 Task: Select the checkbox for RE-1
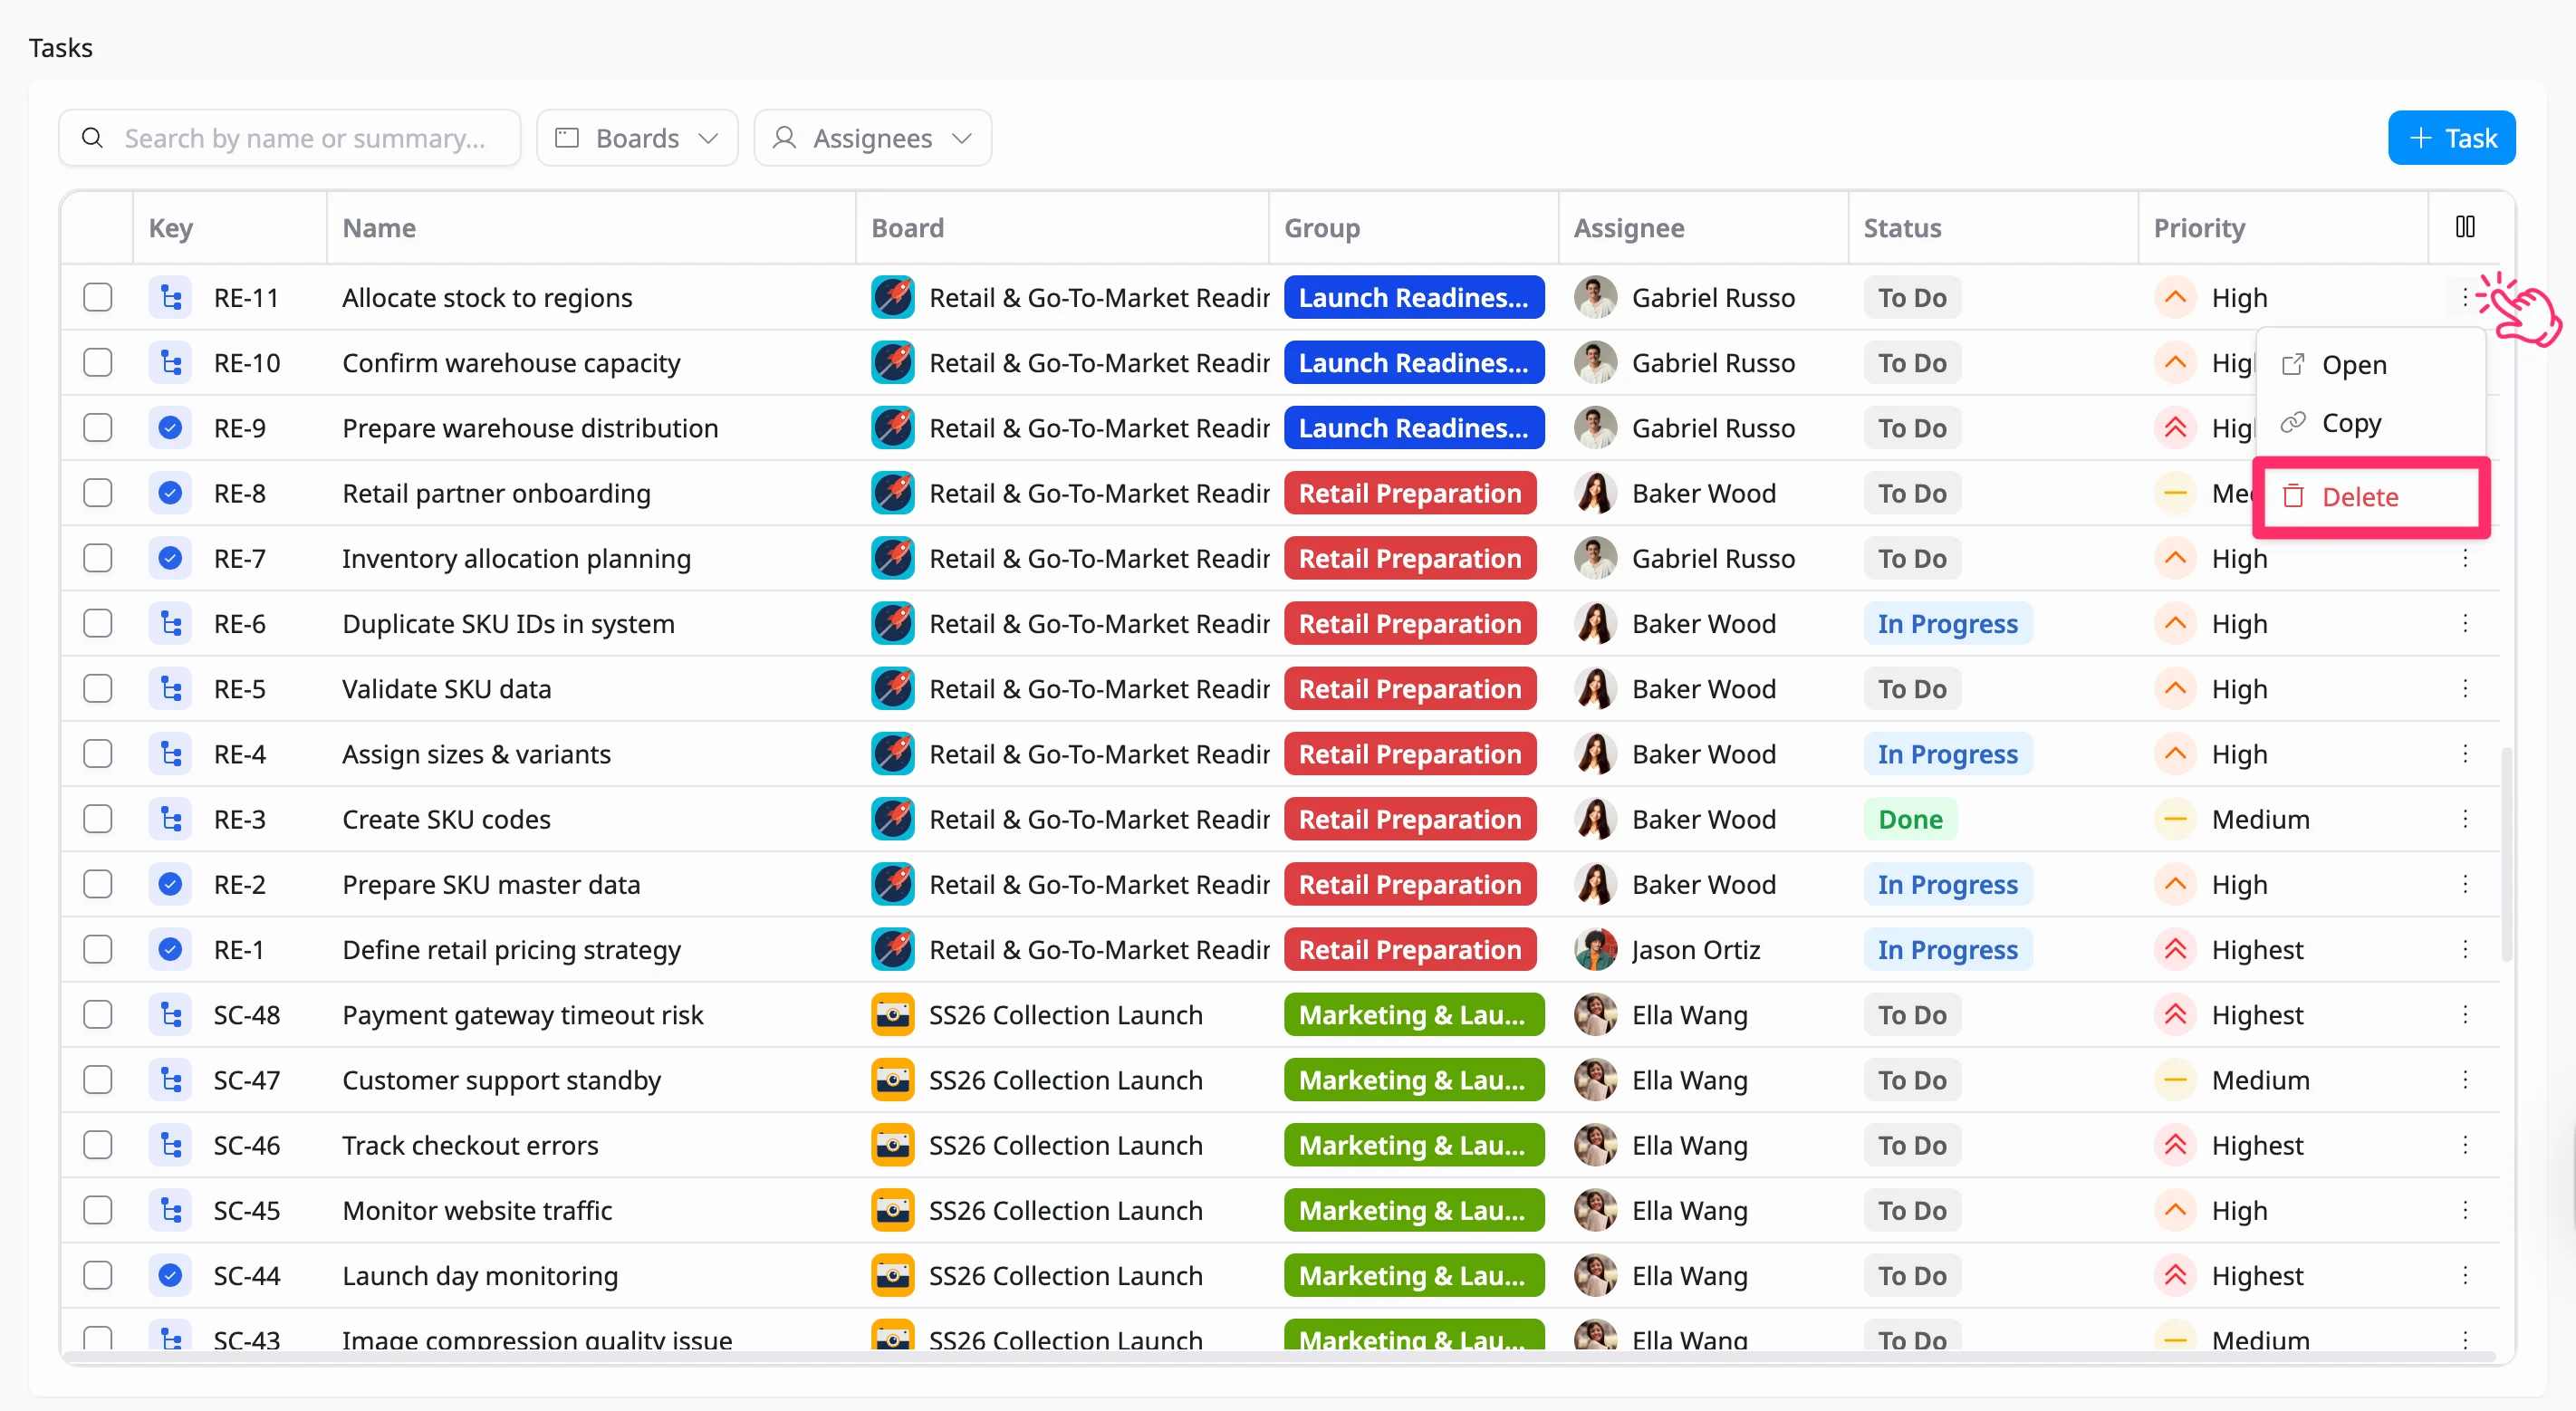[97, 950]
